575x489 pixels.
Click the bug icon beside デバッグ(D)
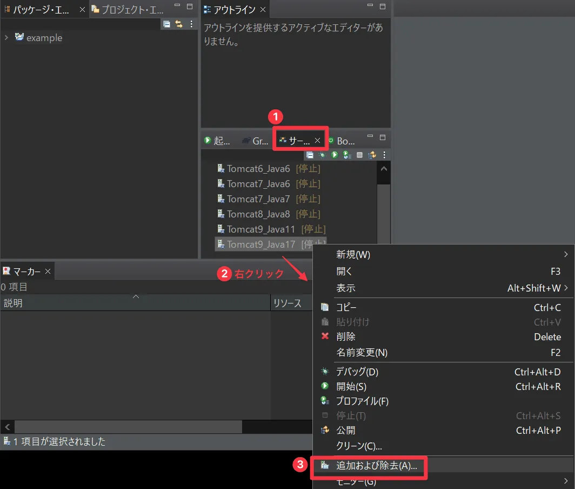[x=325, y=372]
